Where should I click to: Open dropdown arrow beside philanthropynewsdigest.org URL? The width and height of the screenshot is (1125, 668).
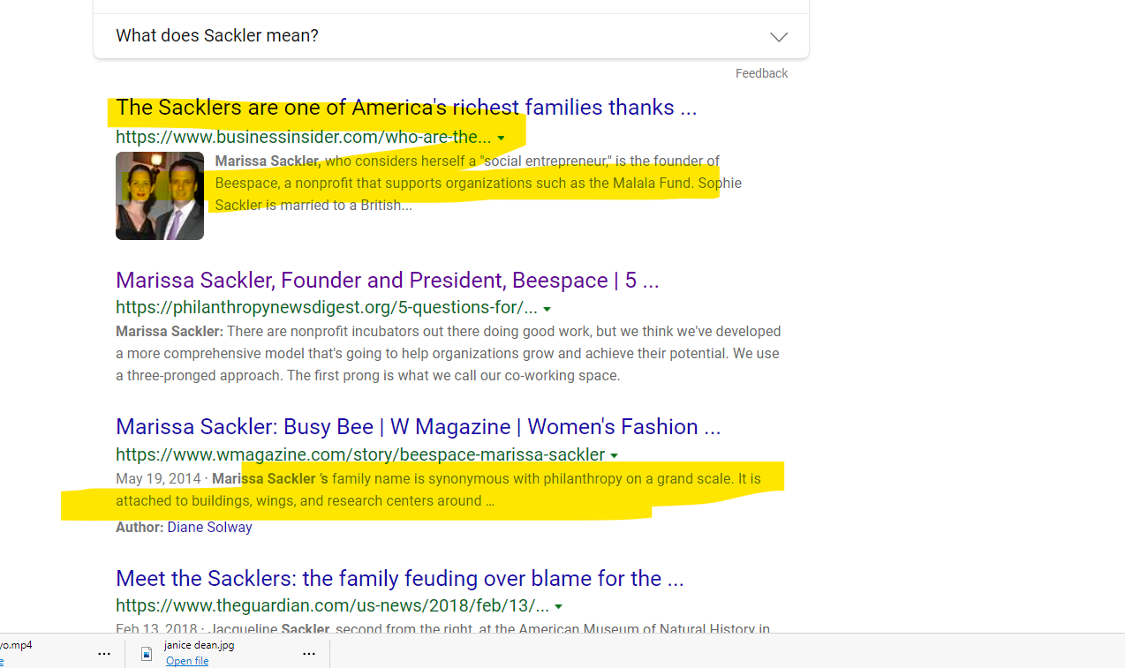pos(547,309)
